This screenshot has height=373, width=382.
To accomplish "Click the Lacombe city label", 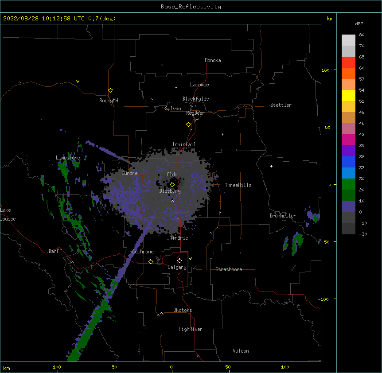I will tap(199, 85).
